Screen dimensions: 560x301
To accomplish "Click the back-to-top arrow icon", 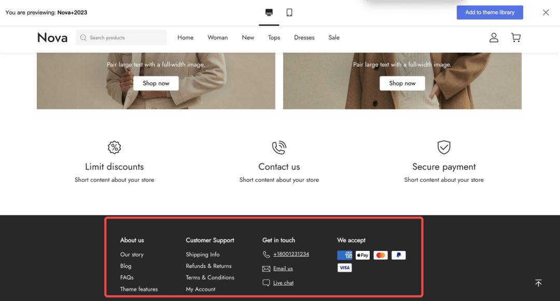I will [538, 283].
